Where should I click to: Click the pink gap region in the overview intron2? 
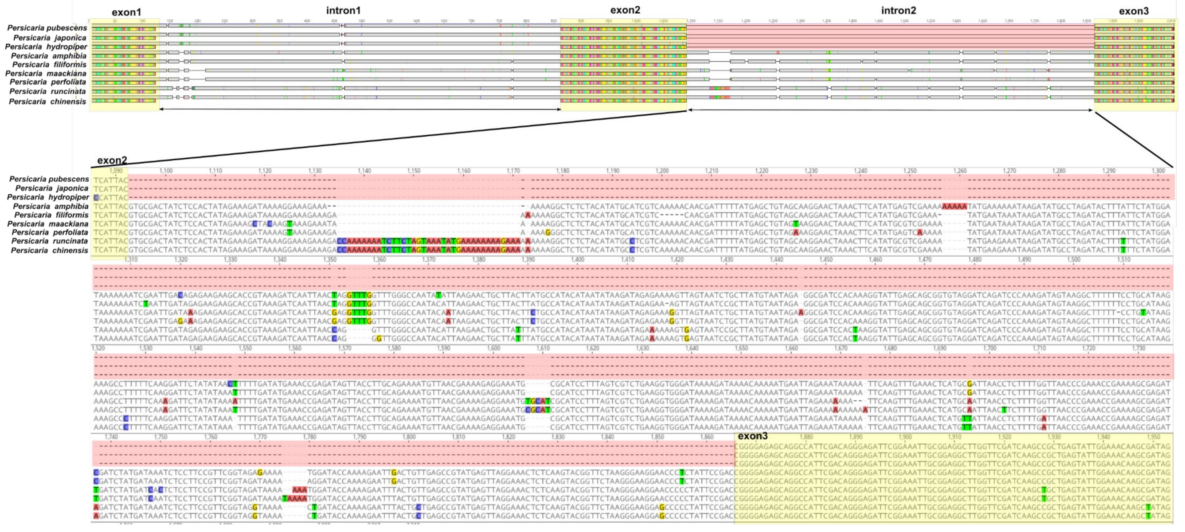890,37
